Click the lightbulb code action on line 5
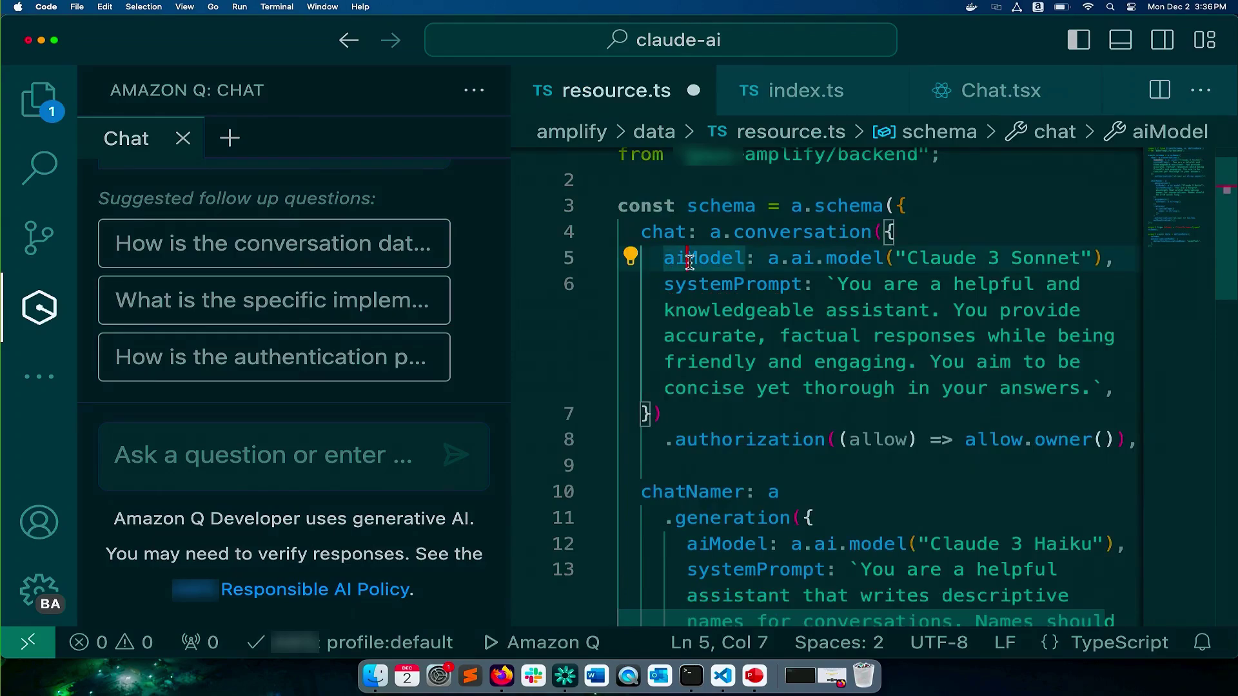1238x696 pixels. pyautogui.click(x=630, y=256)
